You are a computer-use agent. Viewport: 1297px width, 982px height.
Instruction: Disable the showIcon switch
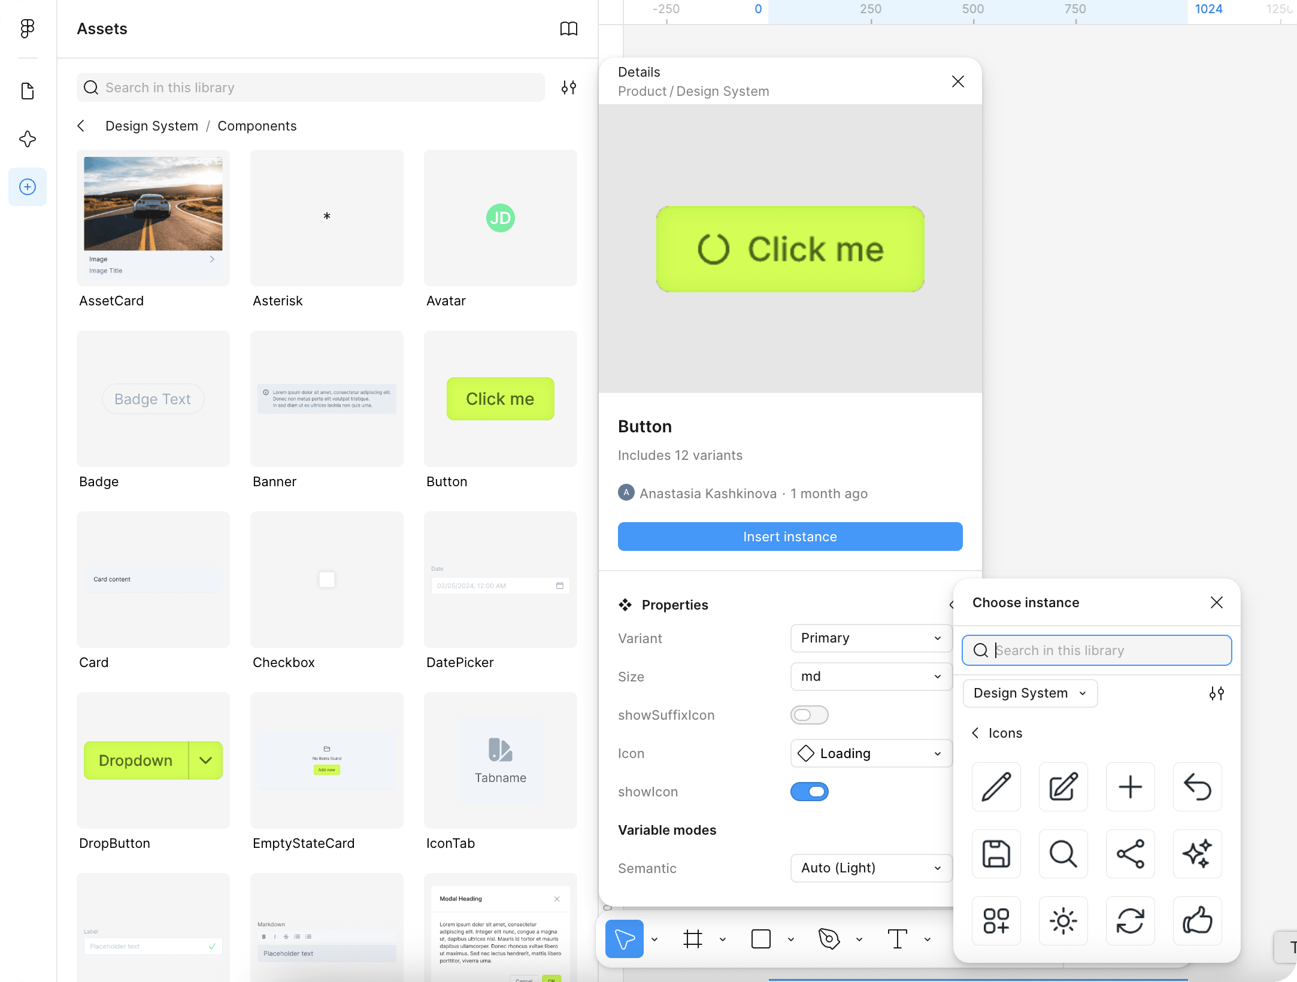[810, 792]
